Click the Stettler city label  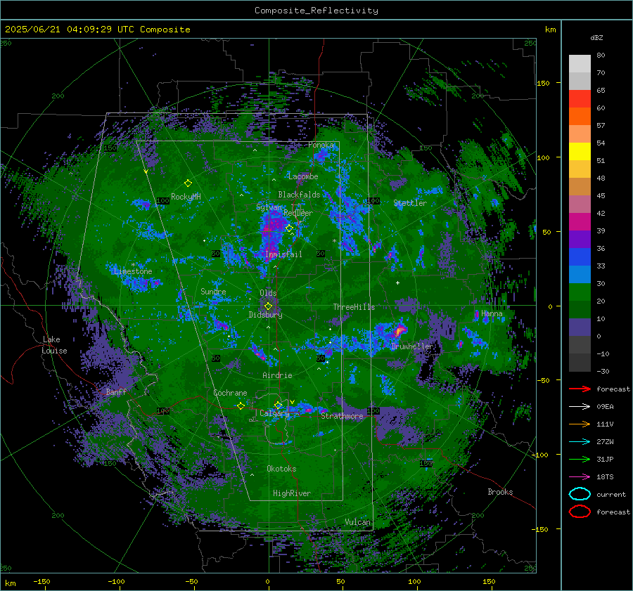pos(410,203)
